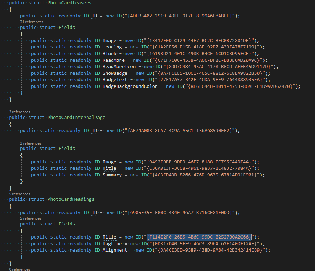Screen dimensions: 315x271
Task: Select the ShowBadge field identifier
Action: tap(114, 73)
